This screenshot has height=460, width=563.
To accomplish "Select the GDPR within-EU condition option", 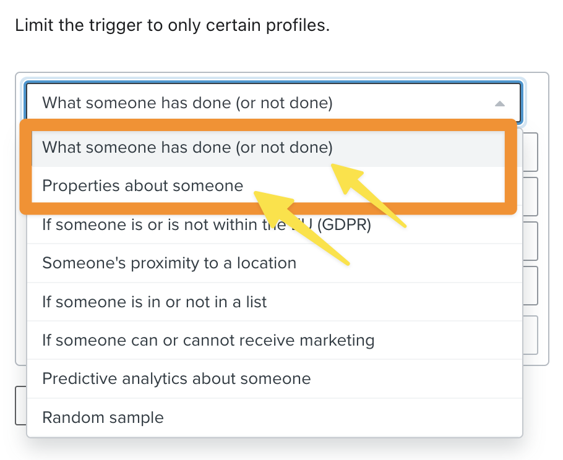I will tap(206, 225).
